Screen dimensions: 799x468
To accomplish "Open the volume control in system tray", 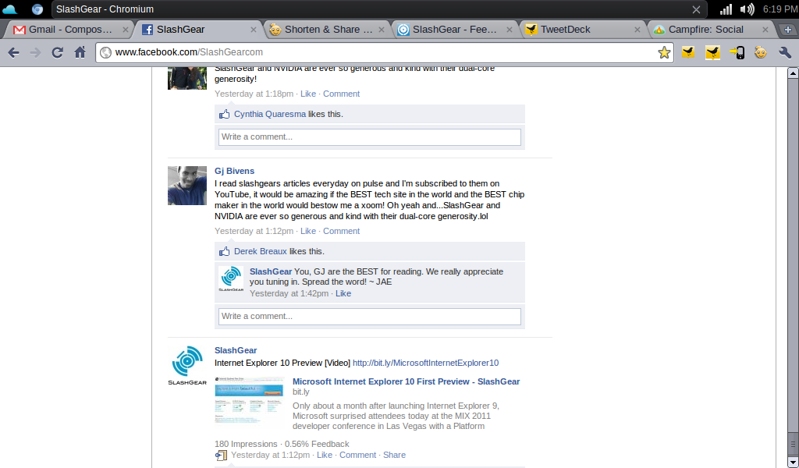I will [x=748, y=9].
